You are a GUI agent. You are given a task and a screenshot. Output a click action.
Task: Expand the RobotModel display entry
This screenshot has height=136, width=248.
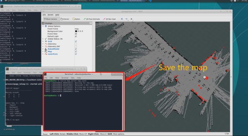click(43, 49)
